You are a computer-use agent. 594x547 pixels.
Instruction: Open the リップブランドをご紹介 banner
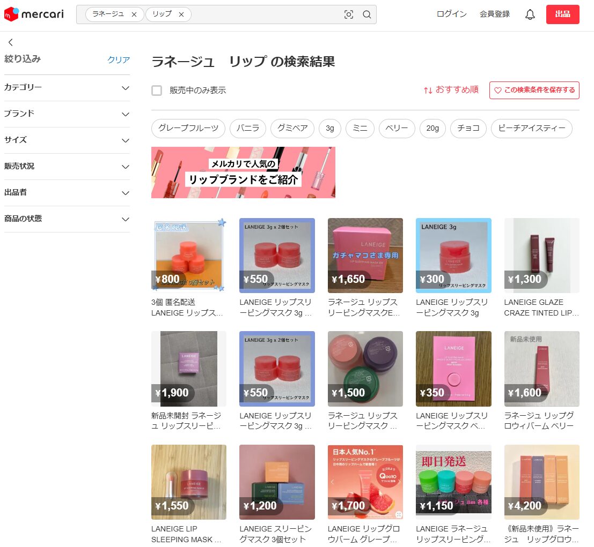(x=243, y=173)
